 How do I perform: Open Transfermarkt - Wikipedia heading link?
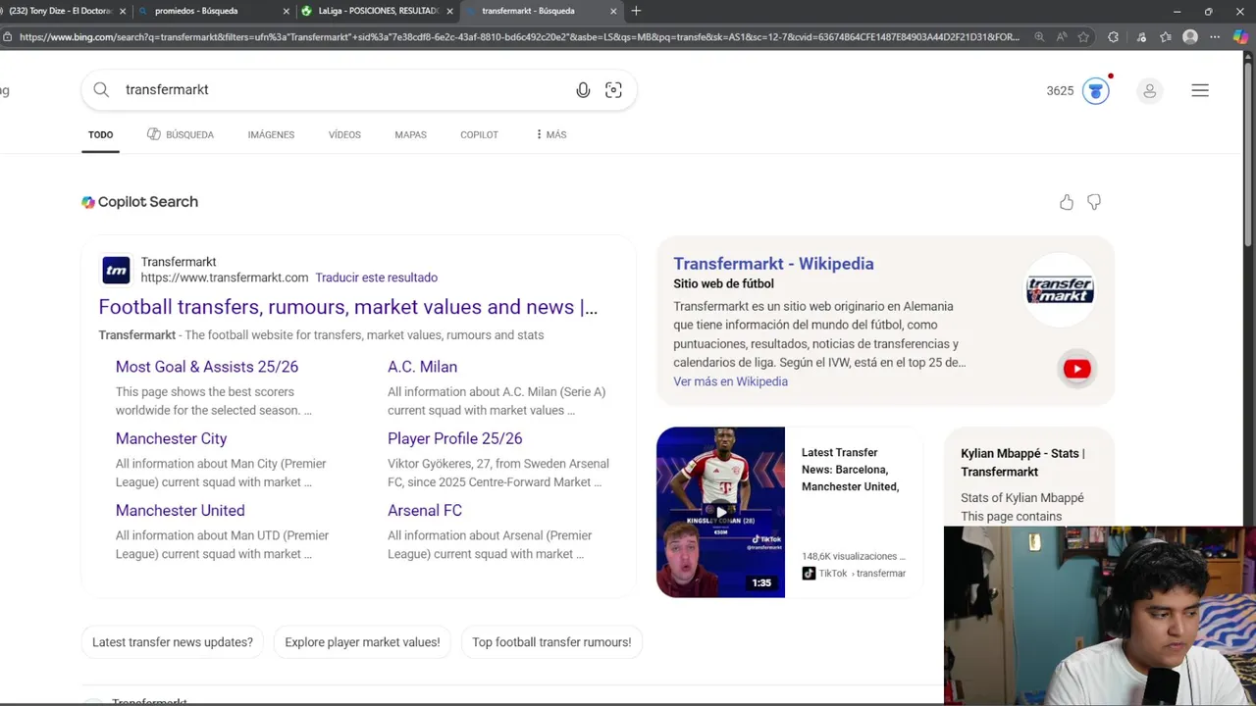click(x=773, y=263)
